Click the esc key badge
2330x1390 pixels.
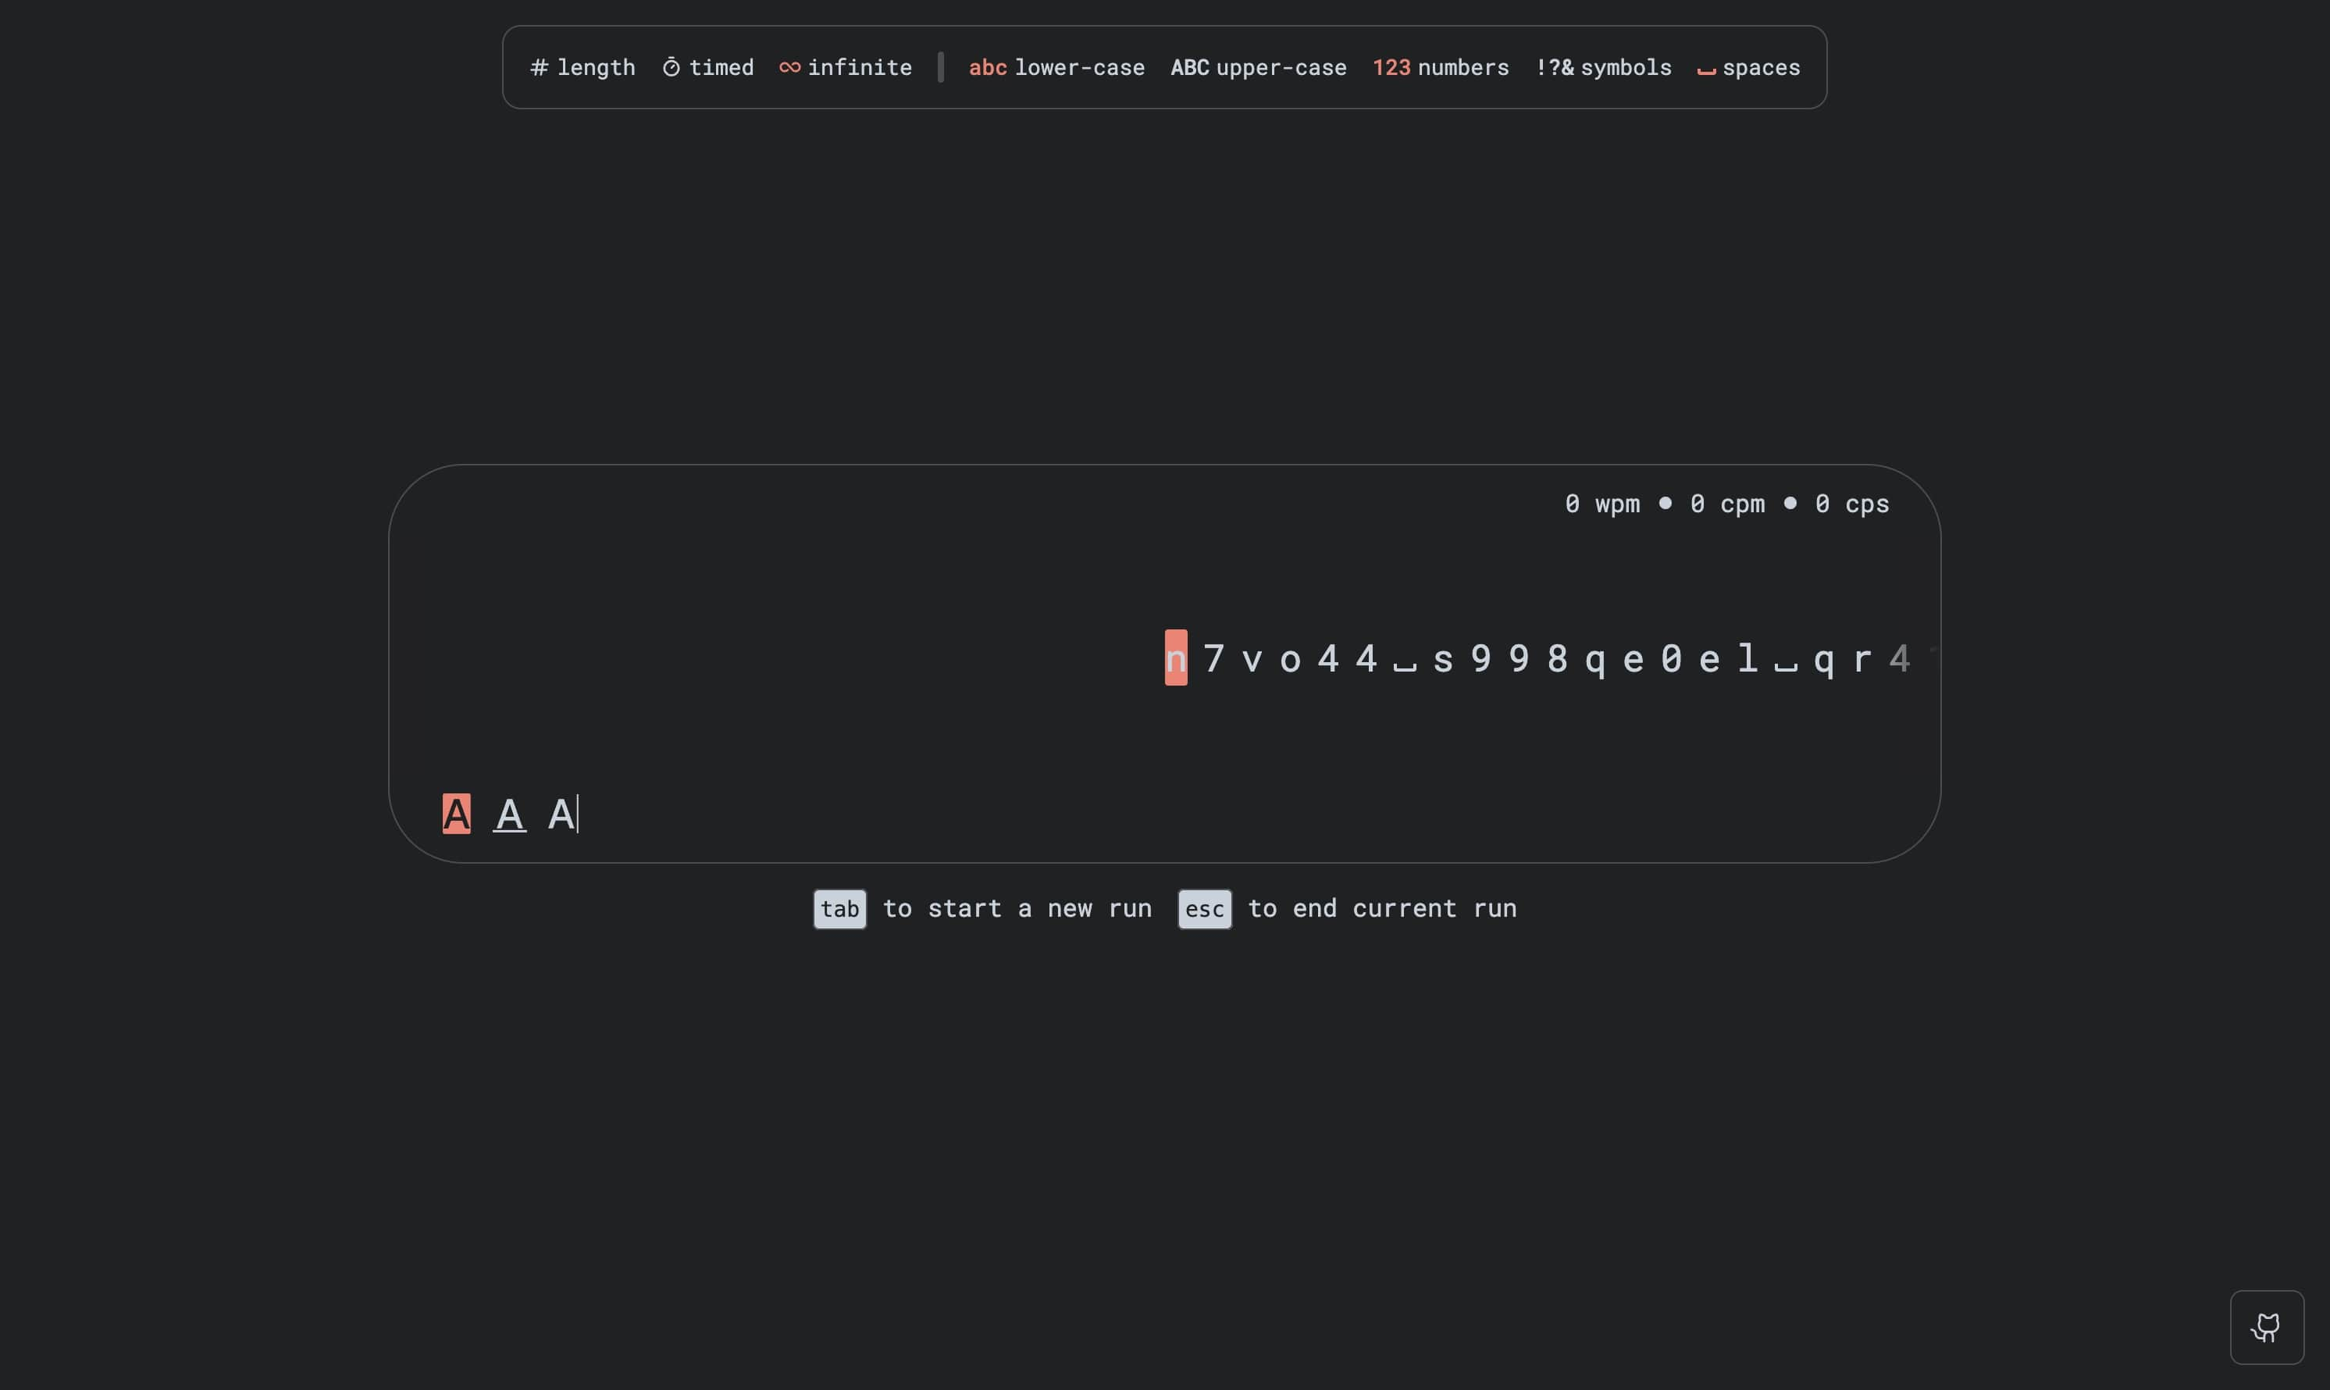coord(1204,908)
